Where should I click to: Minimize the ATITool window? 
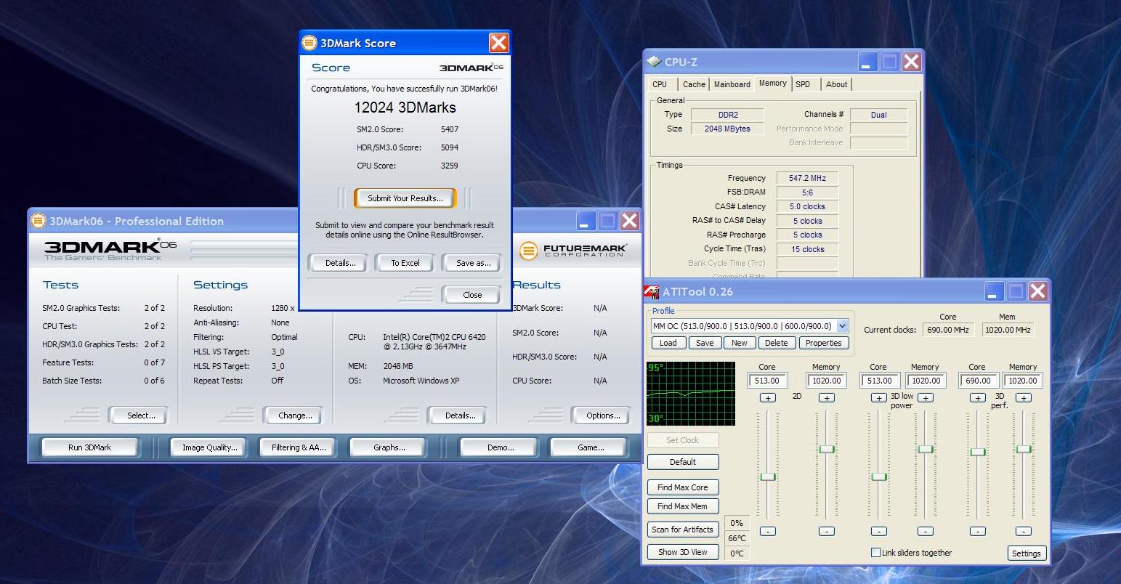pos(994,291)
